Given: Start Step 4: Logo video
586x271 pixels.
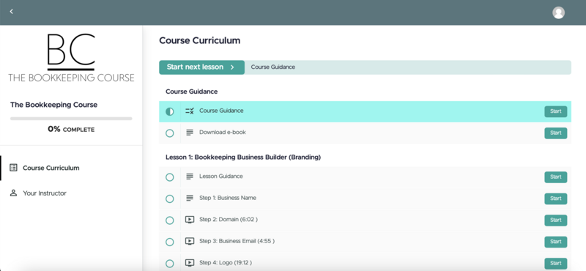Looking at the screenshot, I should point(555,264).
